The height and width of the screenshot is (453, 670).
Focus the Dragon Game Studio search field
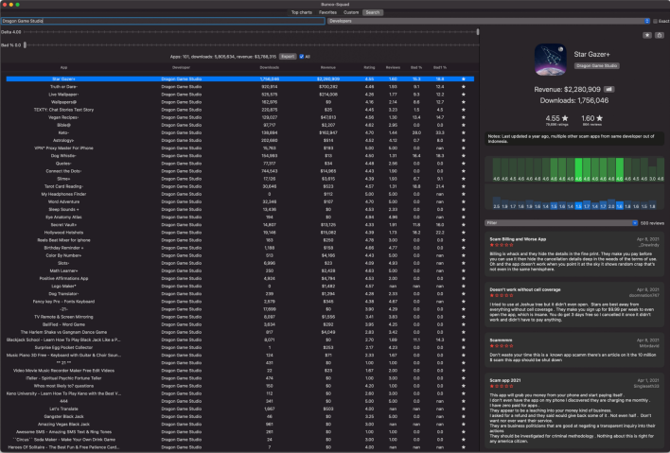coord(163,21)
